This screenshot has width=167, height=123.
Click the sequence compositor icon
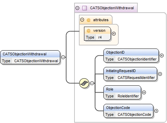(84, 83)
